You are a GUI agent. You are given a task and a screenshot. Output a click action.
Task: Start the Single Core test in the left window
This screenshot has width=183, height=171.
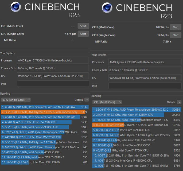83,34
